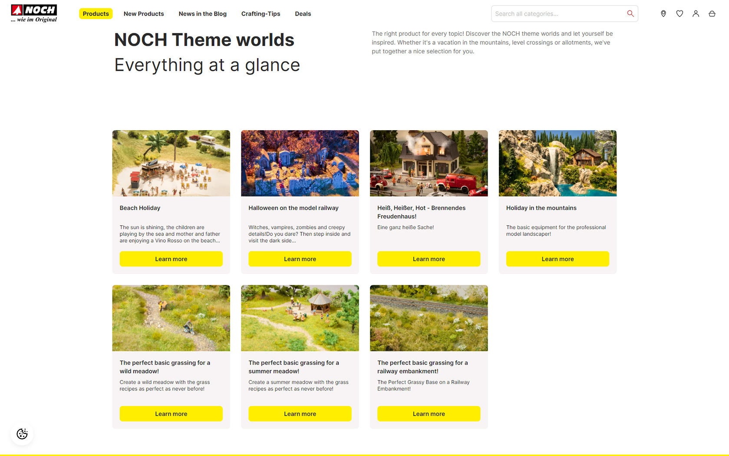Learn more about railway embankment grassing
Viewport: 729px width, 456px height.
point(429,414)
